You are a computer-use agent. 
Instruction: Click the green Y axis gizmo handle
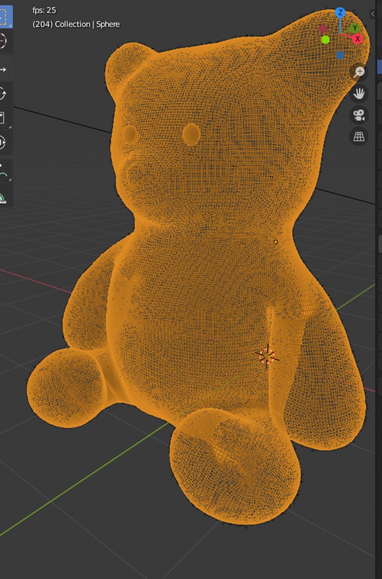tap(354, 28)
